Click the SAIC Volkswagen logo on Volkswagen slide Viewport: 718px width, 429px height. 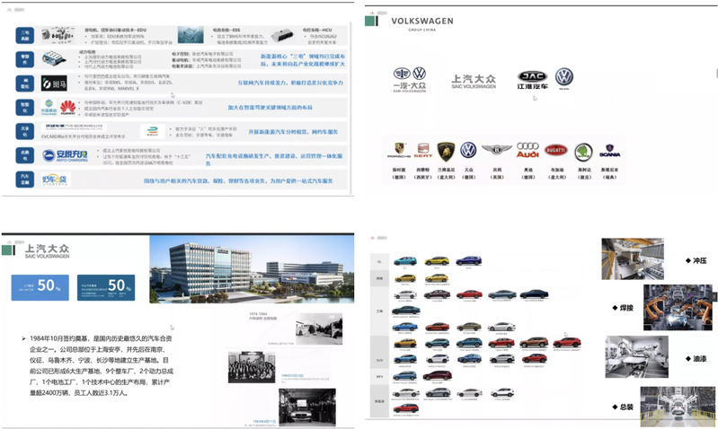tap(474, 82)
